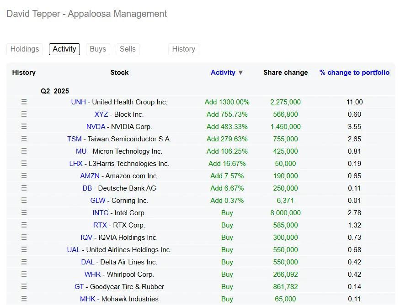Open history icon for UAL row
Viewport: 400px width, 305px height.
(24, 250)
